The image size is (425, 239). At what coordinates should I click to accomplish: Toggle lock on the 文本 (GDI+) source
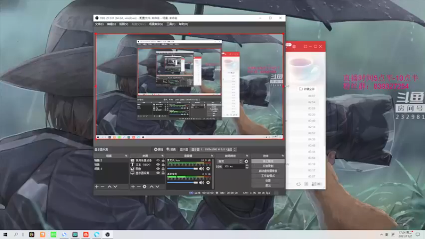pyautogui.click(x=163, y=165)
